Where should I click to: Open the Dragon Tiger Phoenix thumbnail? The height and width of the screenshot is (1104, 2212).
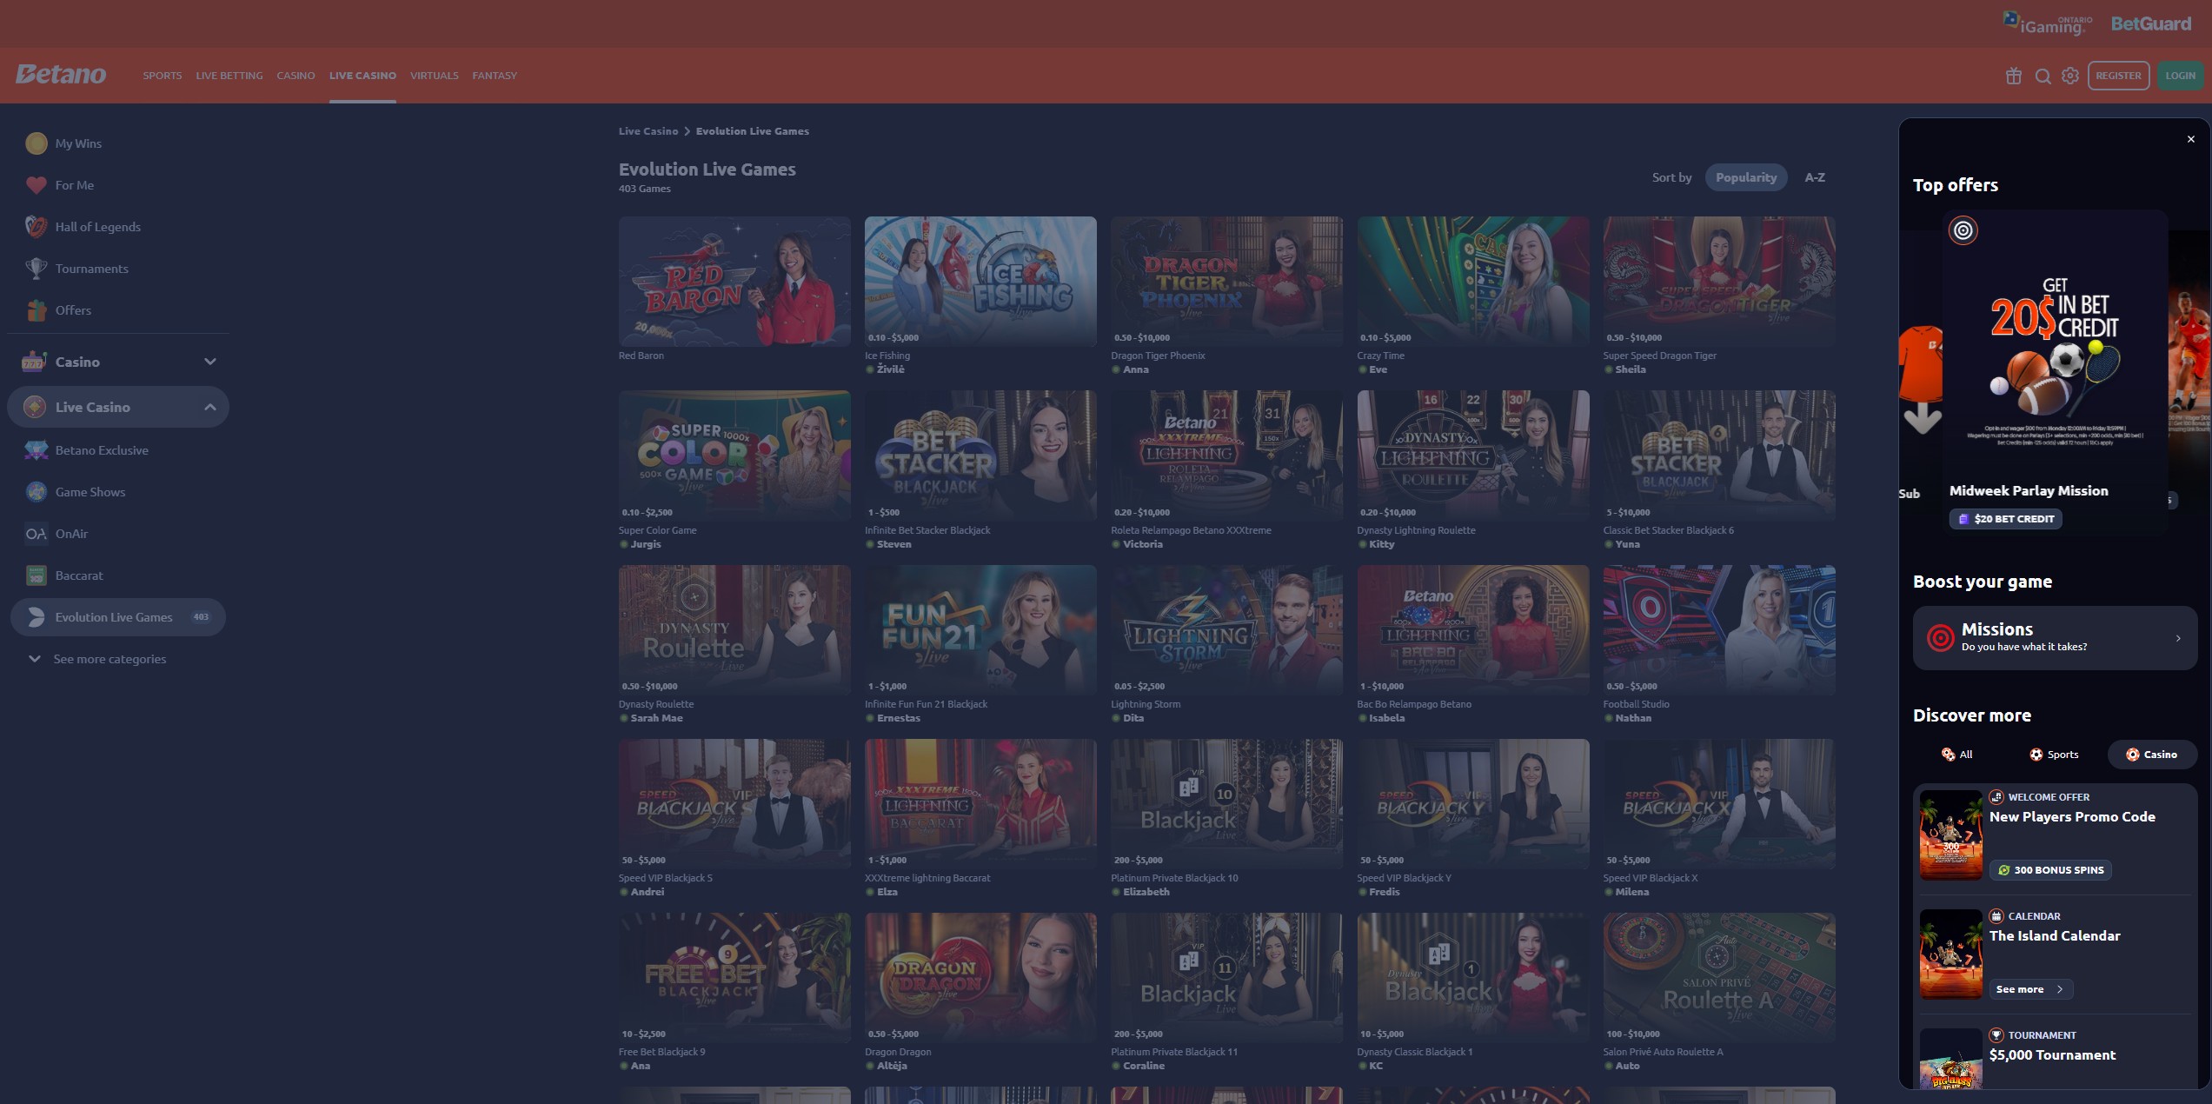(1226, 282)
